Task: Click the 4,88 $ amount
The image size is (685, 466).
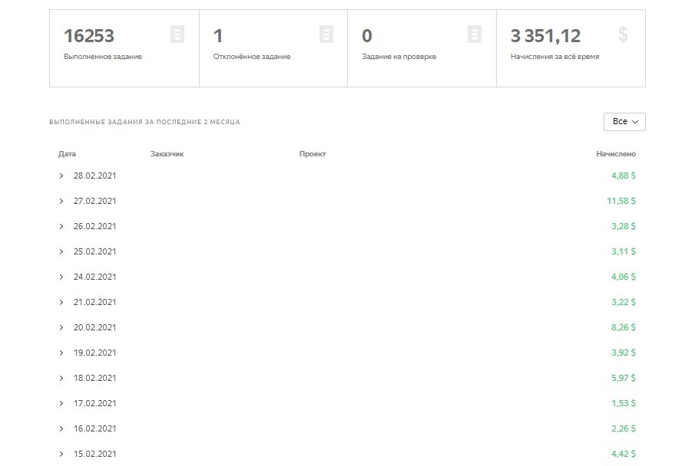Action: tap(624, 176)
